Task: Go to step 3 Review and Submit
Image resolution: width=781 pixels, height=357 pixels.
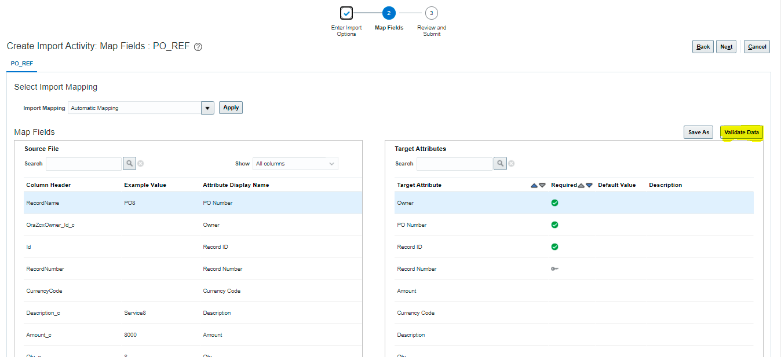Action: [431, 13]
